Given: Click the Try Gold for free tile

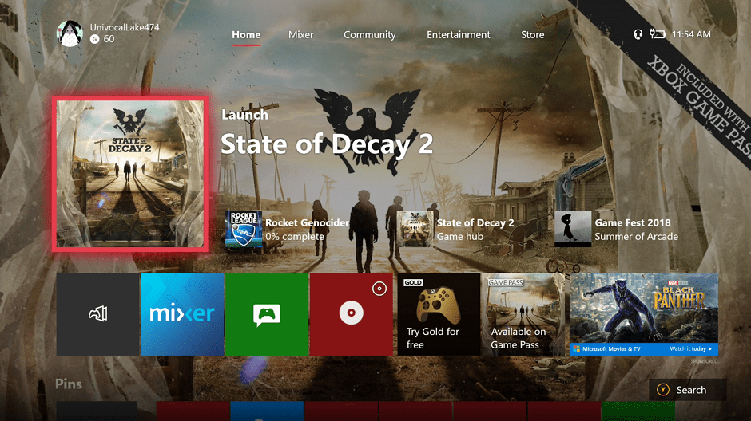Looking at the screenshot, I should (438, 314).
